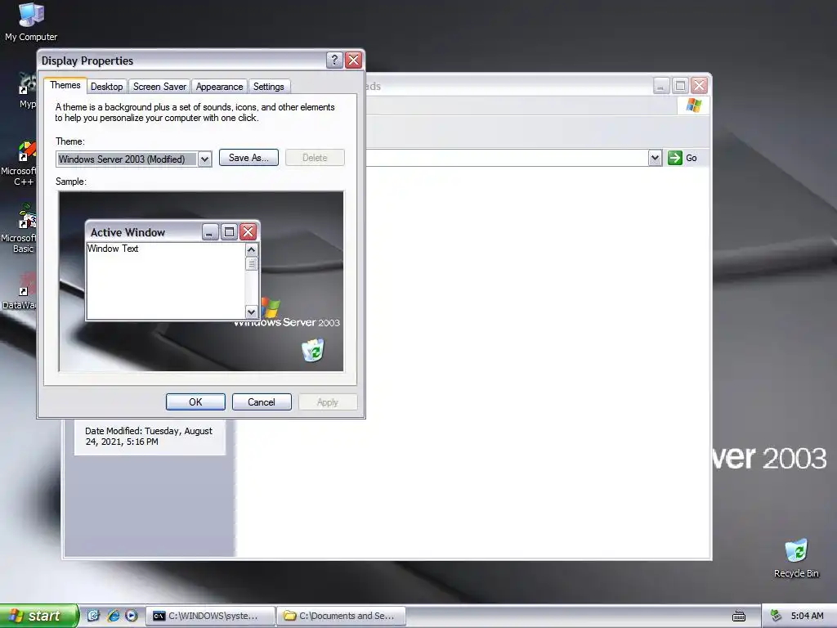The image size is (837, 628).
Task: Click the 5:04 AM taskbar clock
Action: (807, 616)
